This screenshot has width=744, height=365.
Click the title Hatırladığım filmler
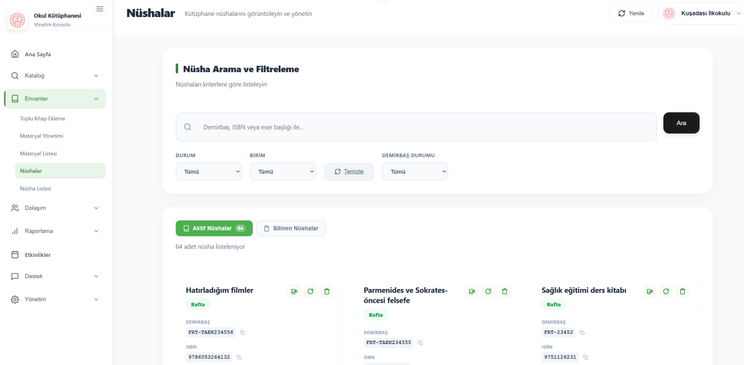[220, 291]
